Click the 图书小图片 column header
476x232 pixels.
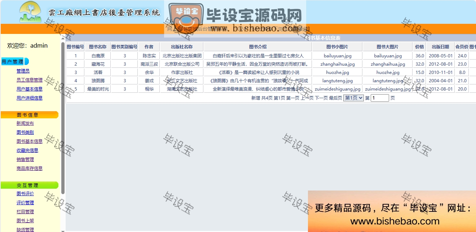(x=337, y=47)
